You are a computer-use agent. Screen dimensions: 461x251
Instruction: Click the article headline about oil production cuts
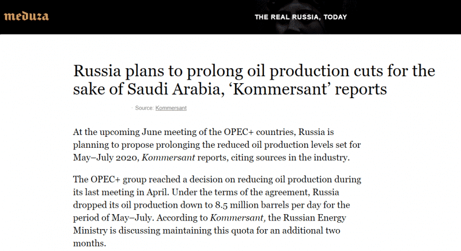(254, 80)
